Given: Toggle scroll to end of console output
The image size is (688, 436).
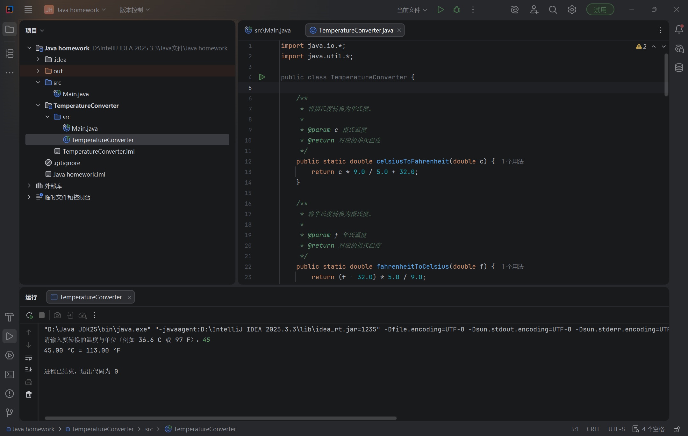Looking at the screenshot, I should 29,370.
